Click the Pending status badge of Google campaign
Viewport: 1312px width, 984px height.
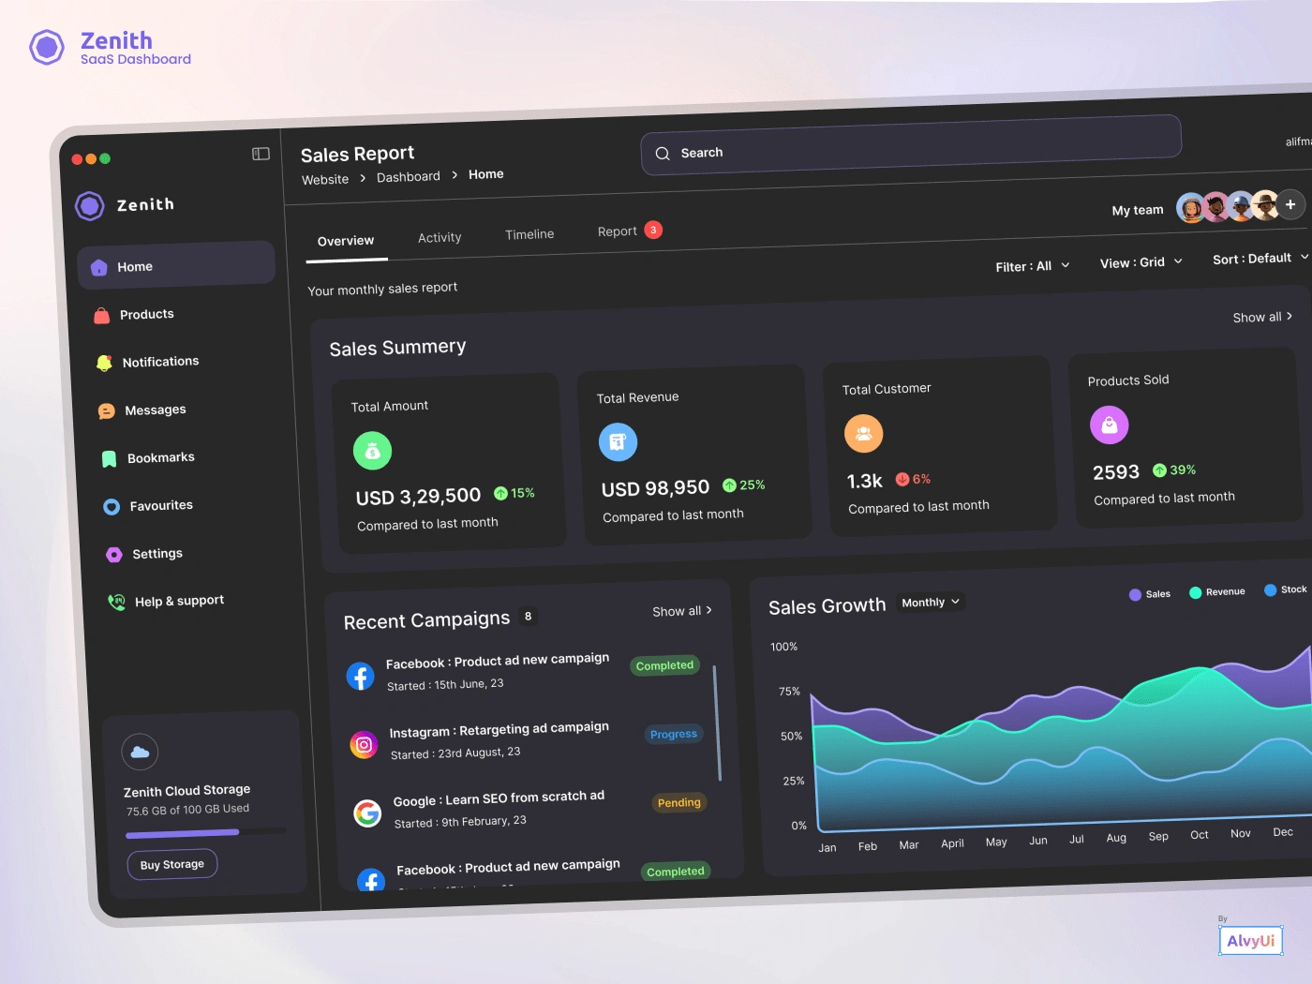tap(679, 803)
